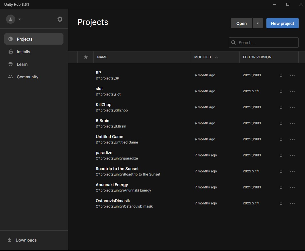This screenshot has width=305, height=251.
Task: Open the OstanovisDimasik project
Action: click(113, 201)
